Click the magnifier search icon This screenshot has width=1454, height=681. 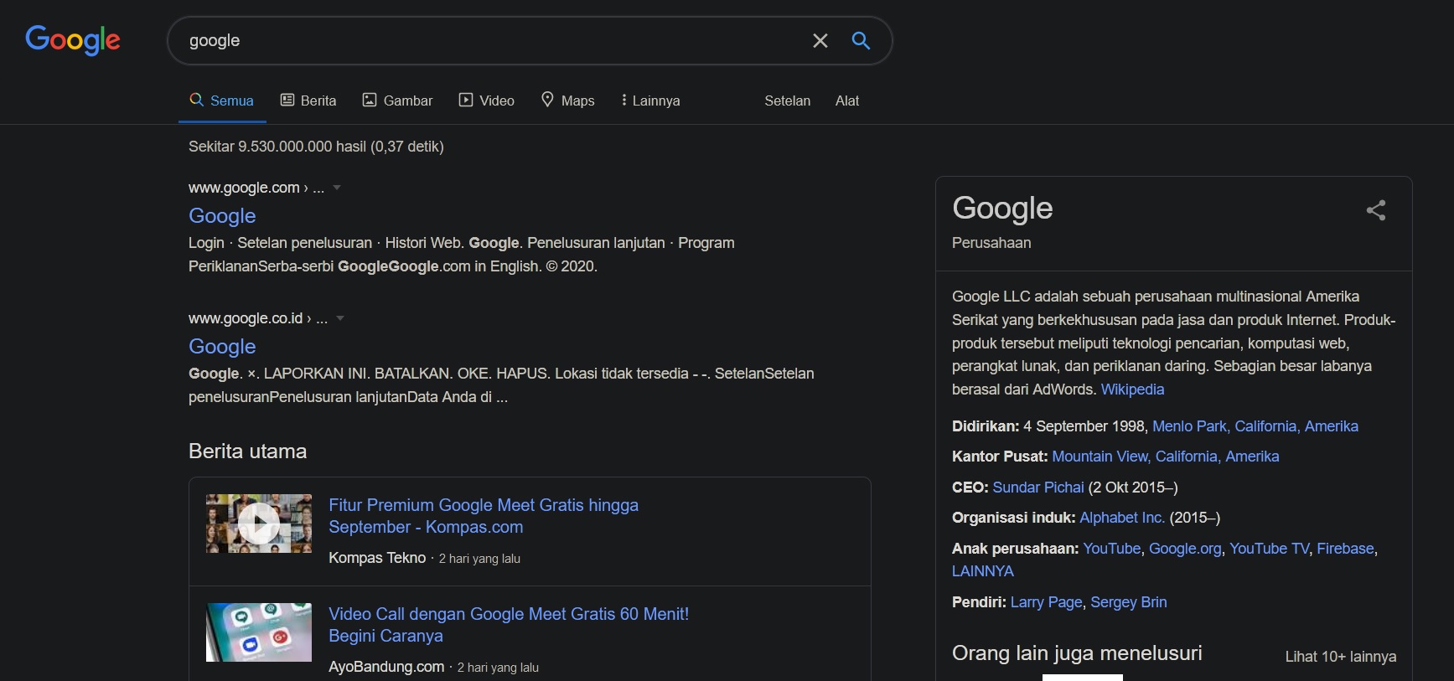(861, 40)
